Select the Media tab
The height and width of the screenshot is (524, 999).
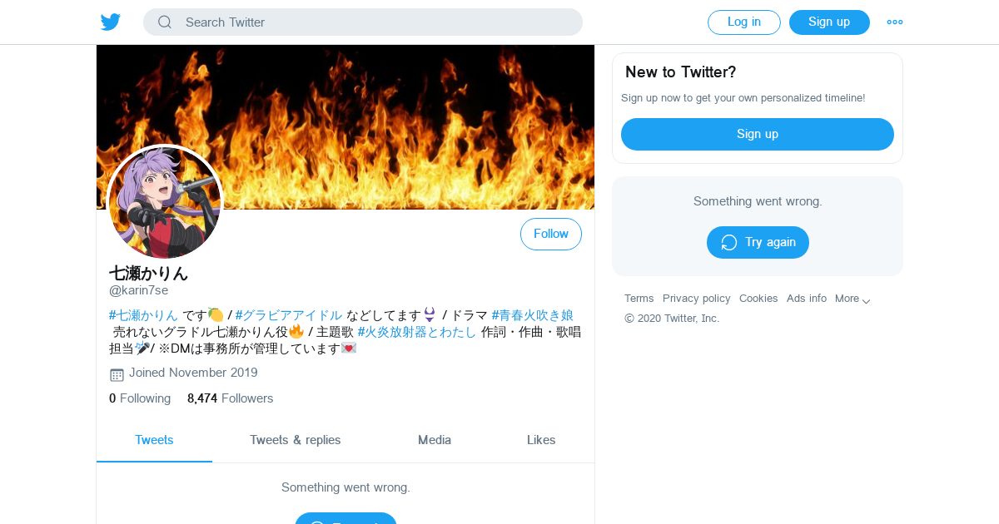pos(435,440)
